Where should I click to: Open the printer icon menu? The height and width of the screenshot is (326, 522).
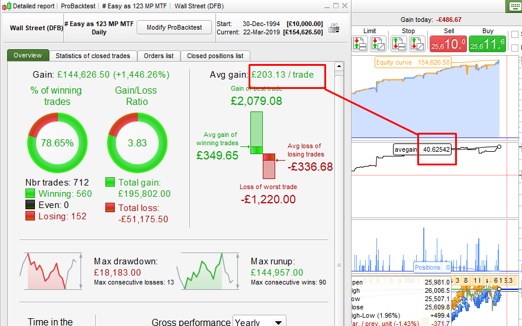[x=334, y=28]
